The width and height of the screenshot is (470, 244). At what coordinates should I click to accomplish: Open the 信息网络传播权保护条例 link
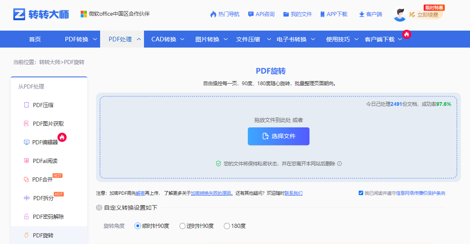click(x=420, y=194)
